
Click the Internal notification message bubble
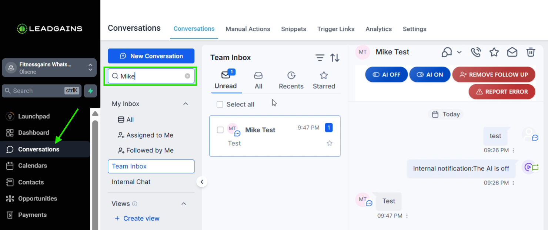coord(461,169)
